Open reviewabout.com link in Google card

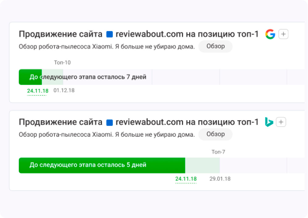(x=149, y=34)
